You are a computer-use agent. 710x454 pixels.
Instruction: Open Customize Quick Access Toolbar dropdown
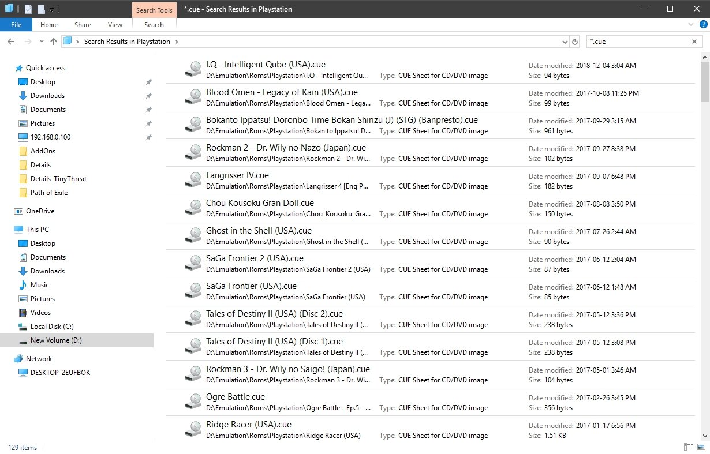point(52,10)
